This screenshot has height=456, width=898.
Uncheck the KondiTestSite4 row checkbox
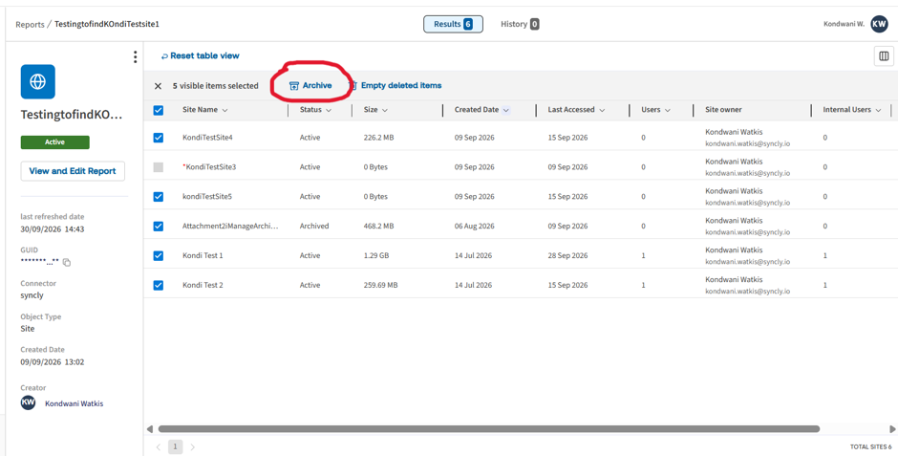pyautogui.click(x=159, y=138)
